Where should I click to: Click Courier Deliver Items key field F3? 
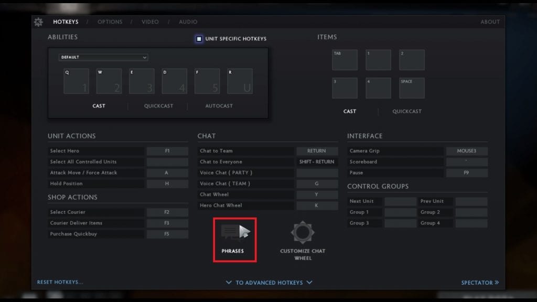pos(167,223)
